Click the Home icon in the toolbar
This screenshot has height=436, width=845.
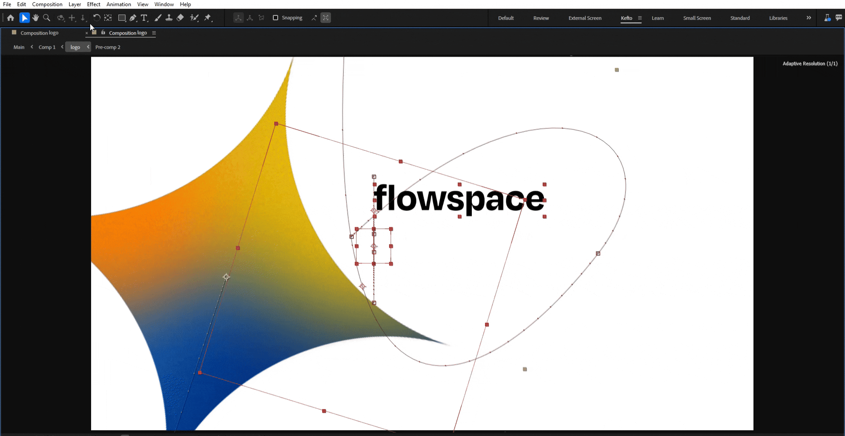click(x=11, y=18)
